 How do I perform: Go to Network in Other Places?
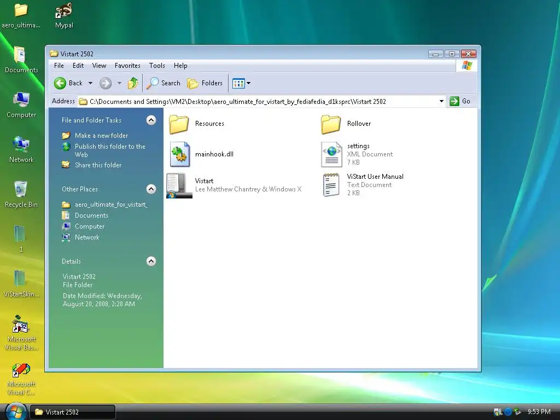pyautogui.click(x=87, y=237)
